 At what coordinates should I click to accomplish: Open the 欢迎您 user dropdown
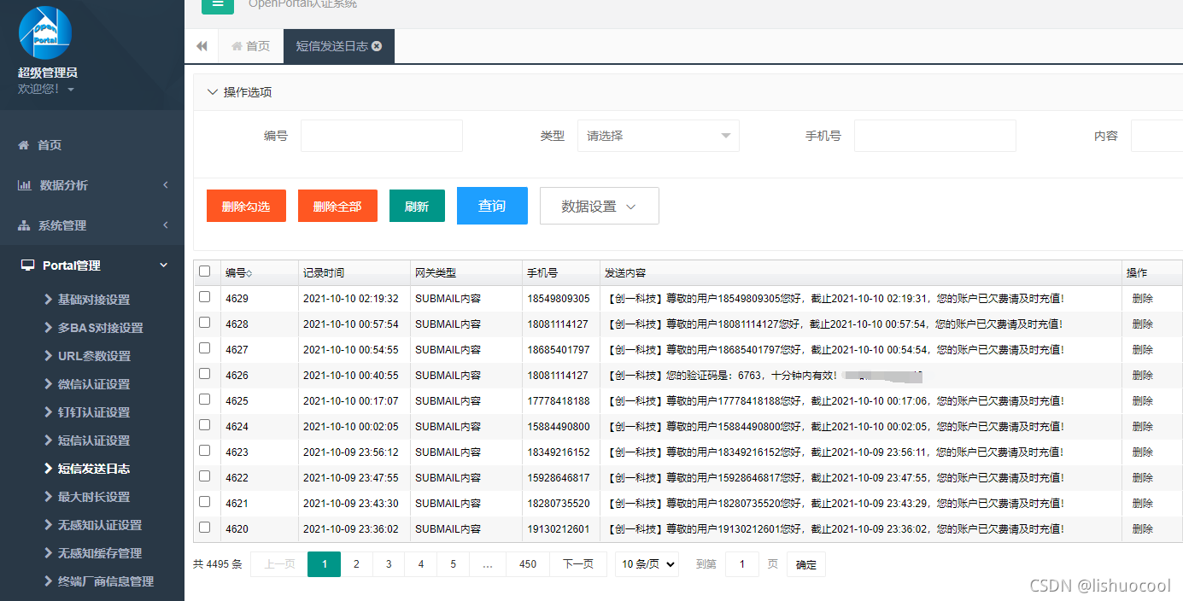click(46, 89)
